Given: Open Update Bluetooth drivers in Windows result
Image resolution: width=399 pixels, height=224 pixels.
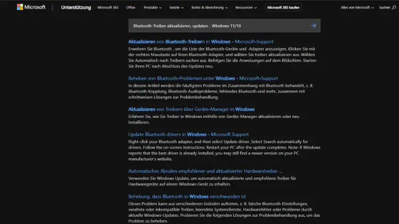Looking at the screenshot, I should coord(188,134).
